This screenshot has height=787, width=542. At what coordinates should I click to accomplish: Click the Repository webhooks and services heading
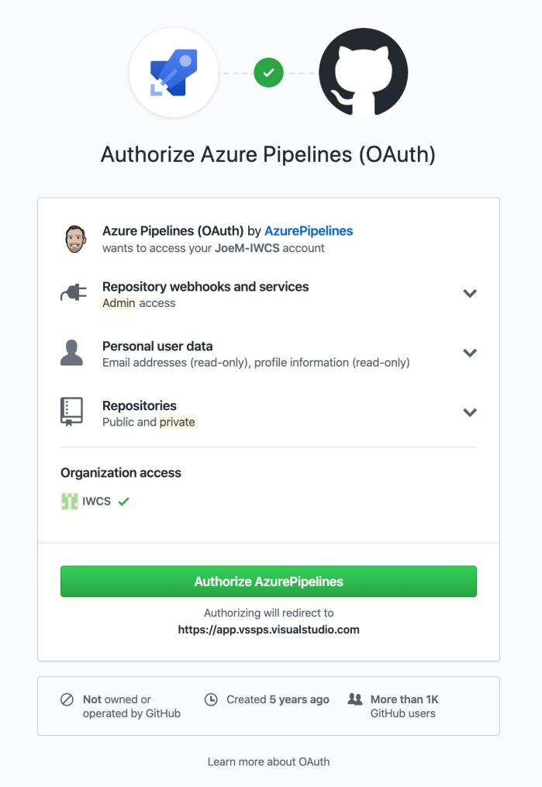(x=205, y=287)
